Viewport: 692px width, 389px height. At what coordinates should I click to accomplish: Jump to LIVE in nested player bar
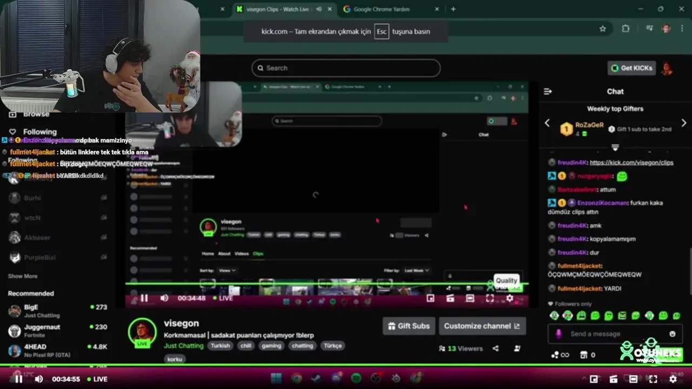click(223, 298)
